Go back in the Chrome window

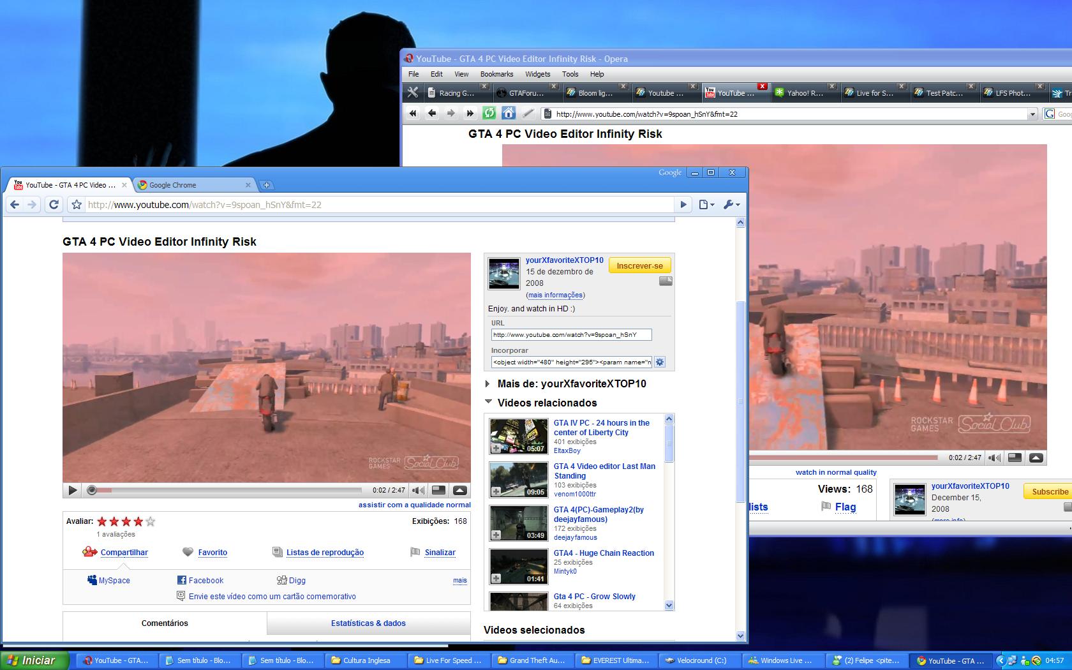[x=14, y=205]
